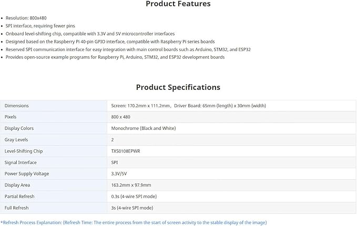Screen dimensions: 357x226
Task: Click the Signal Interface row label
Action: click(x=21, y=162)
